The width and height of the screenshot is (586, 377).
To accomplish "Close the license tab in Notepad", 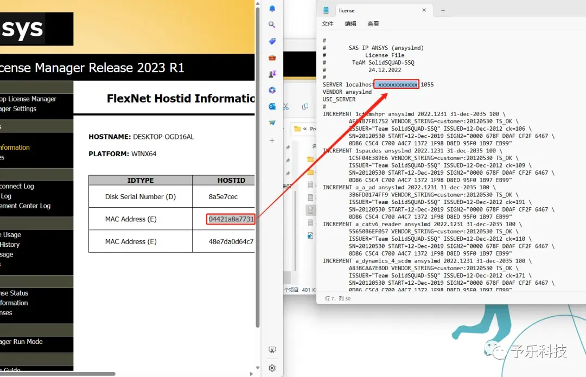I will point(424,10).
